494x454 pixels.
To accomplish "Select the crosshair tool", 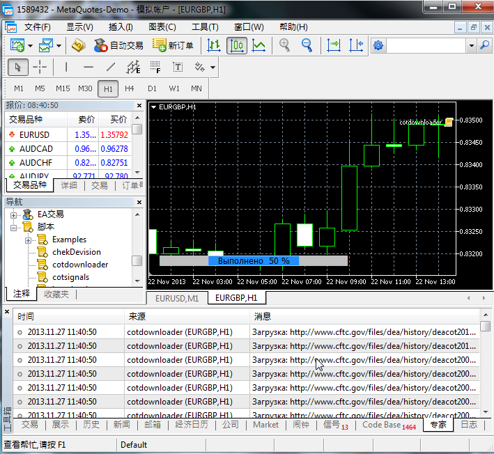I will [x=41, y=67].
